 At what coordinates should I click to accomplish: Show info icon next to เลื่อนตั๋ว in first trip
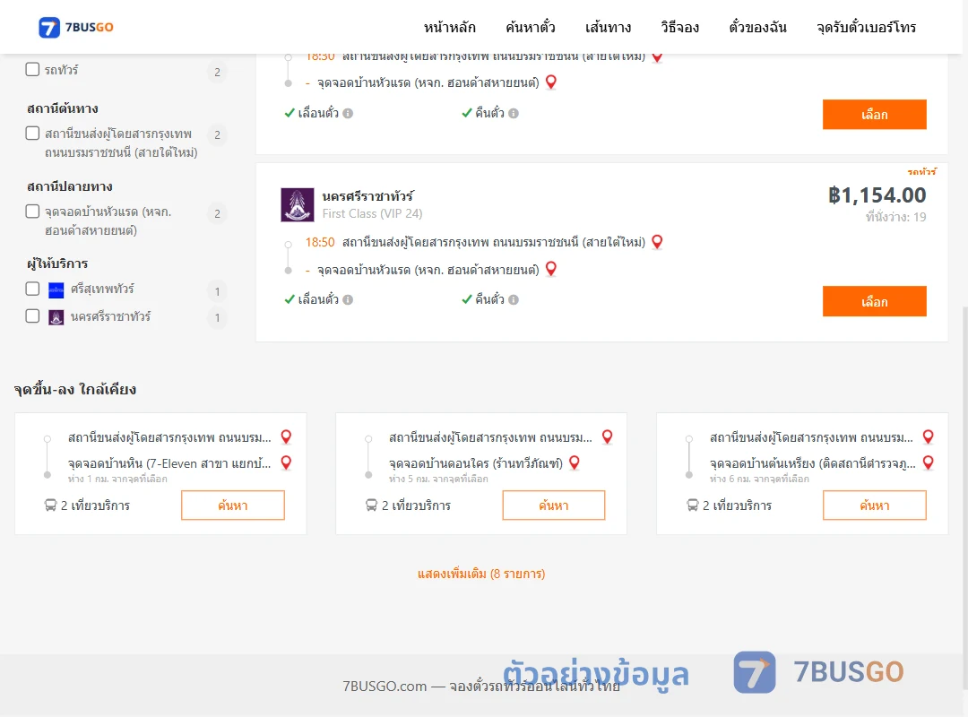[348, 113]
